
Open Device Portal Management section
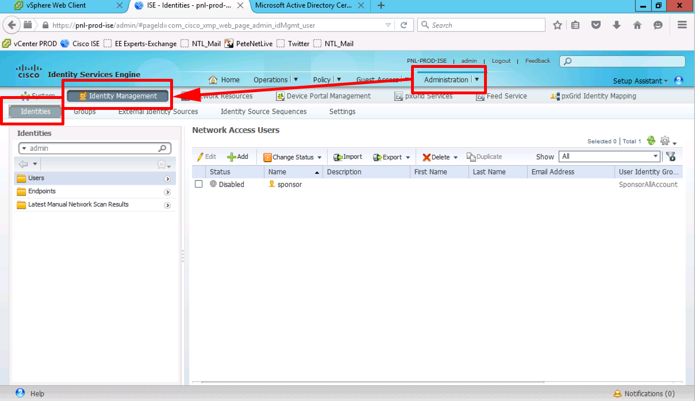[x=324, y=96]
